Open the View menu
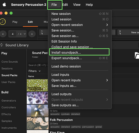Viewport: 139px width, 133px height. tap(77, 5)
